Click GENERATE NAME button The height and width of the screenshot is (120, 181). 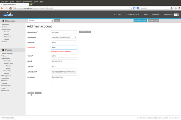pos(85,32)
